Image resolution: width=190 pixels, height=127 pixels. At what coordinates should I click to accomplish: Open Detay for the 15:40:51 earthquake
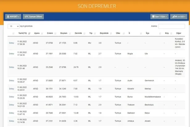tap(11, 89)
